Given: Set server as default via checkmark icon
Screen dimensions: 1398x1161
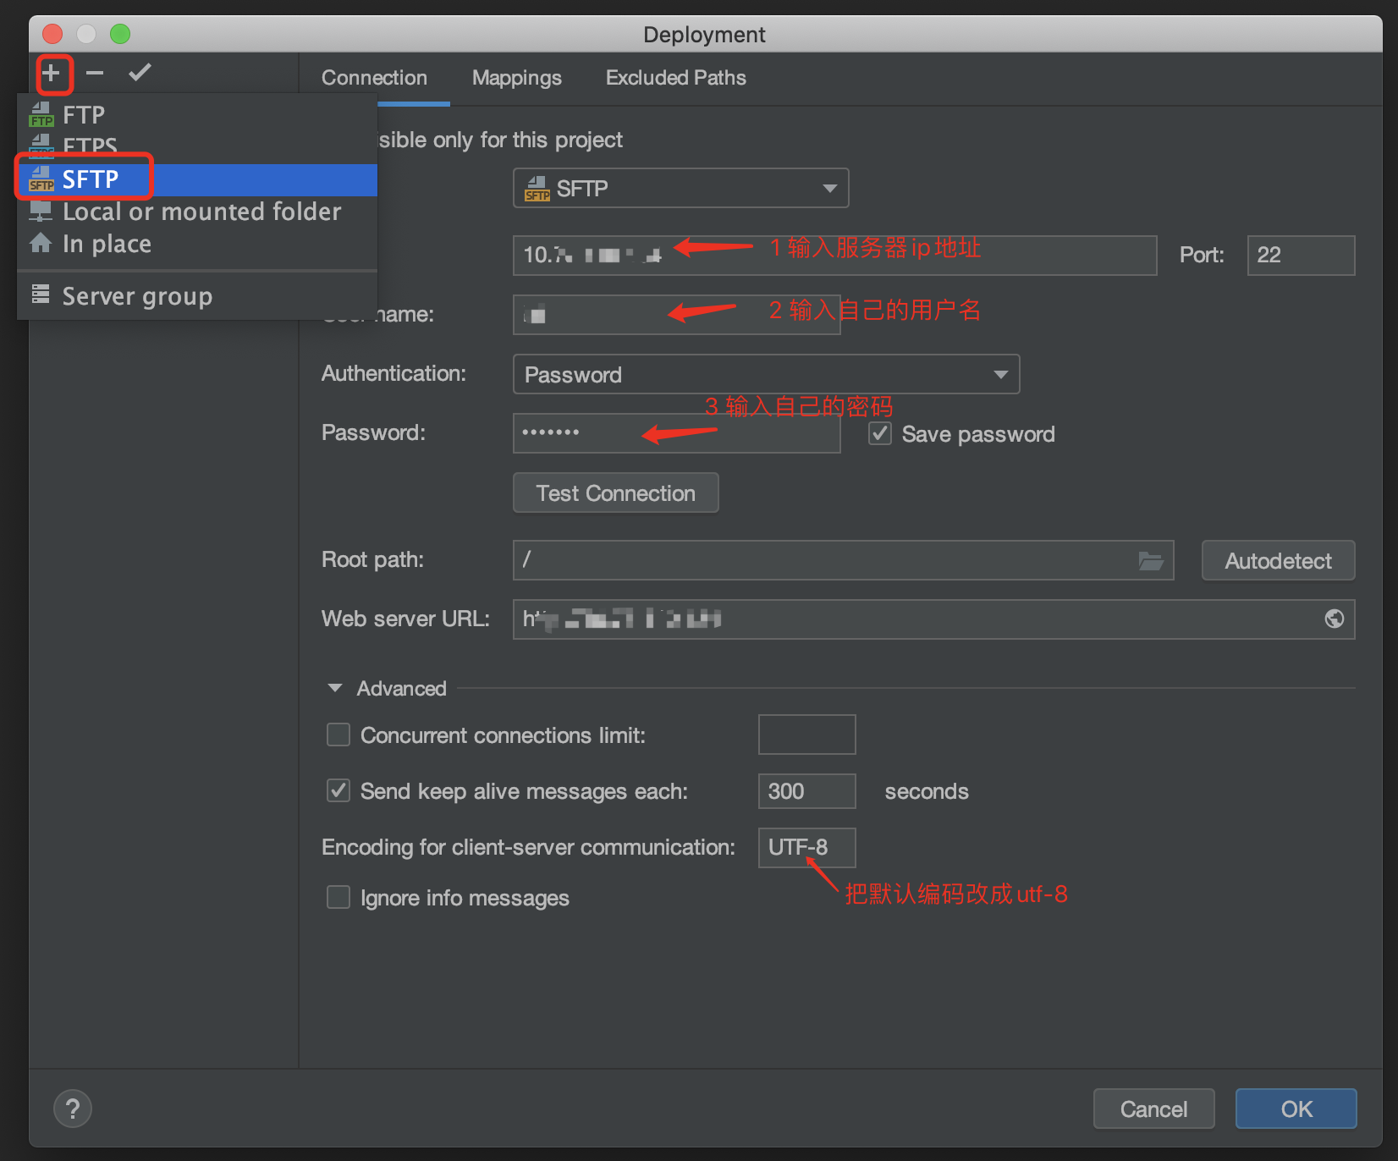Looking at the screenshot, I should click(x=140, y=73).
